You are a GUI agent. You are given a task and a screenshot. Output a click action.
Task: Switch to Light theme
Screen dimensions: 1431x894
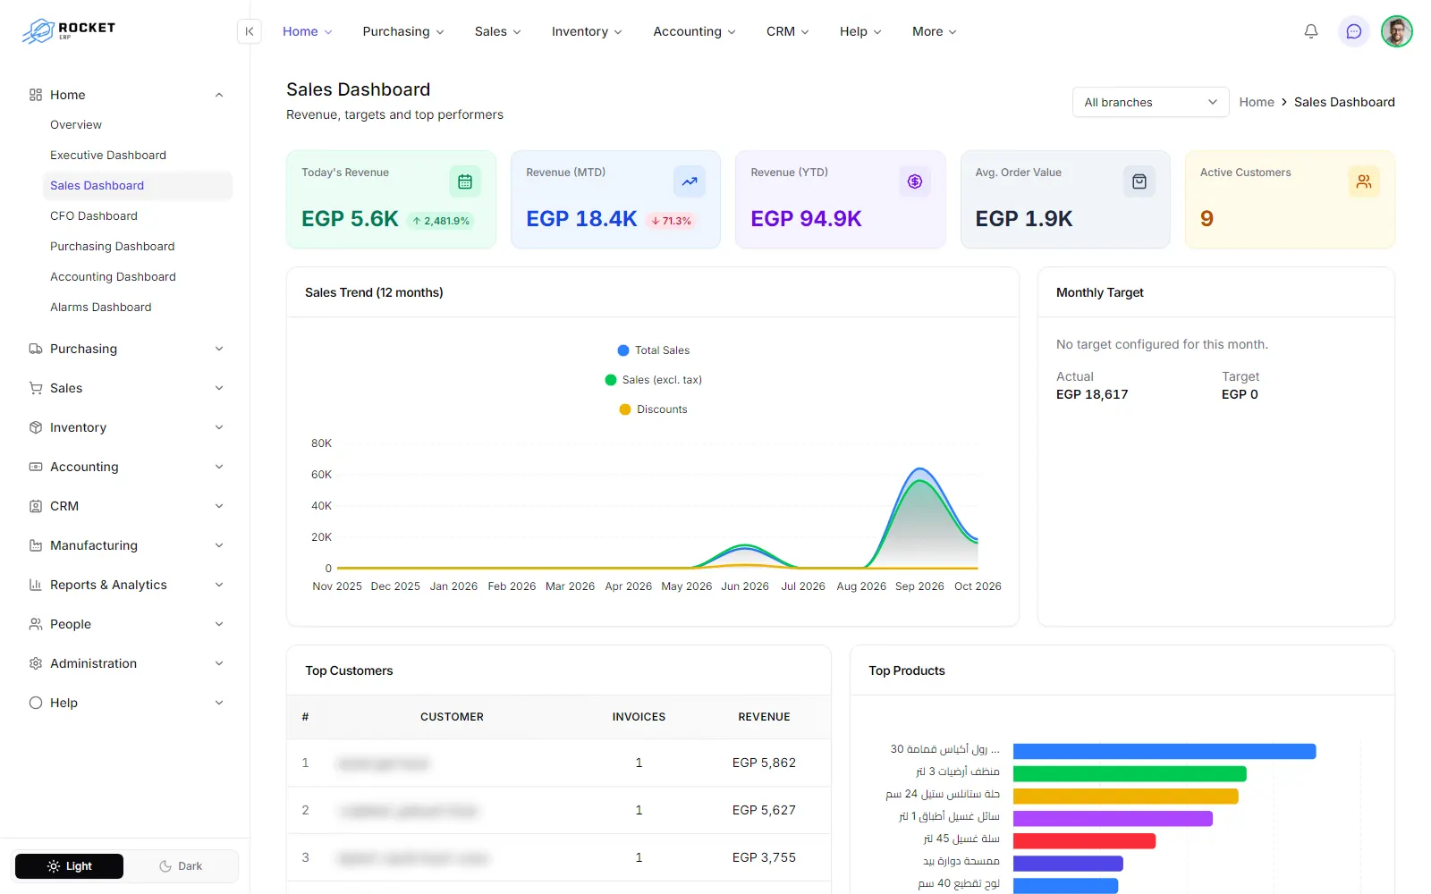70,866
